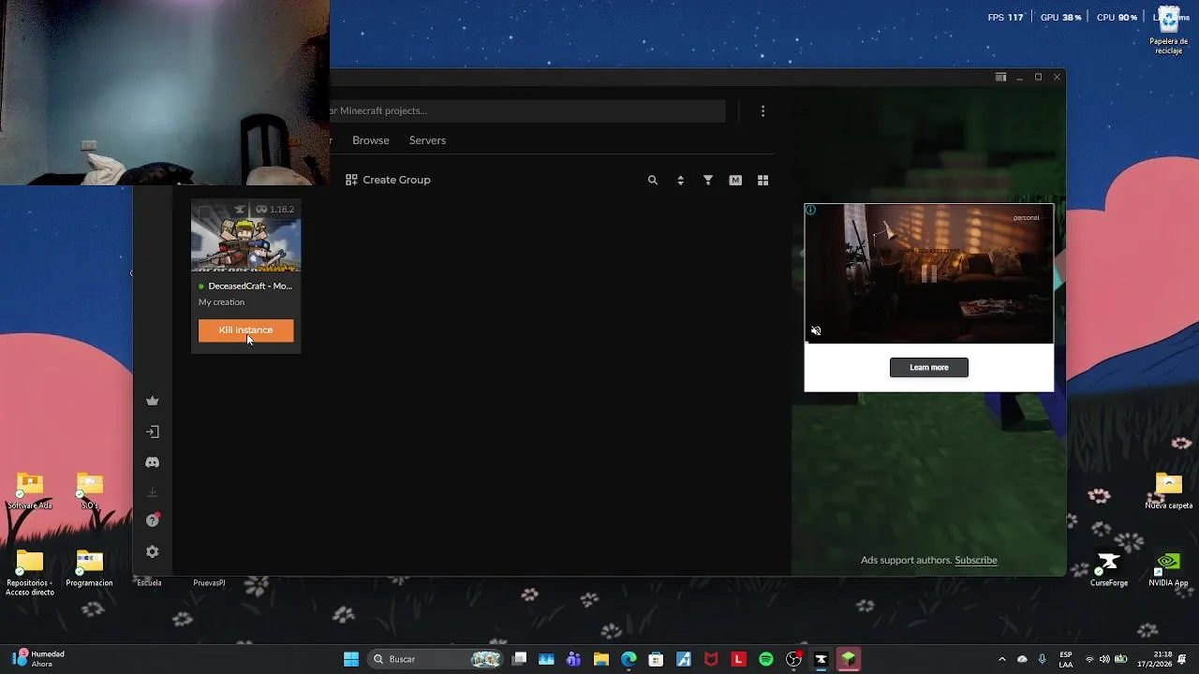Click the Subscribe link
Screen dimensions: 1199x674
click(x=976, y=560)
